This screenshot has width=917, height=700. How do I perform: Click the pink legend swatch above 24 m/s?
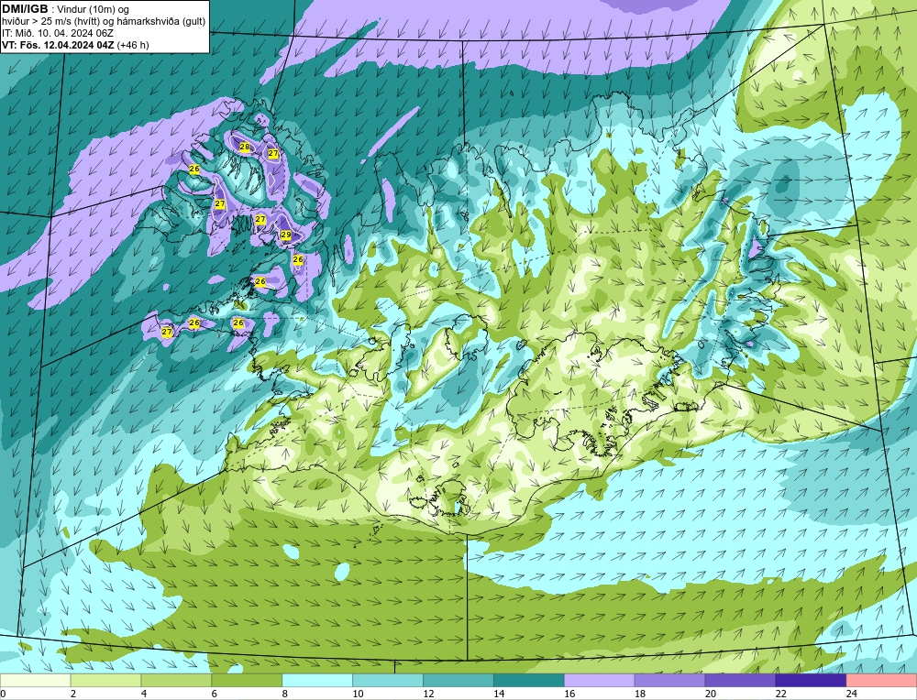pos(881,681)
